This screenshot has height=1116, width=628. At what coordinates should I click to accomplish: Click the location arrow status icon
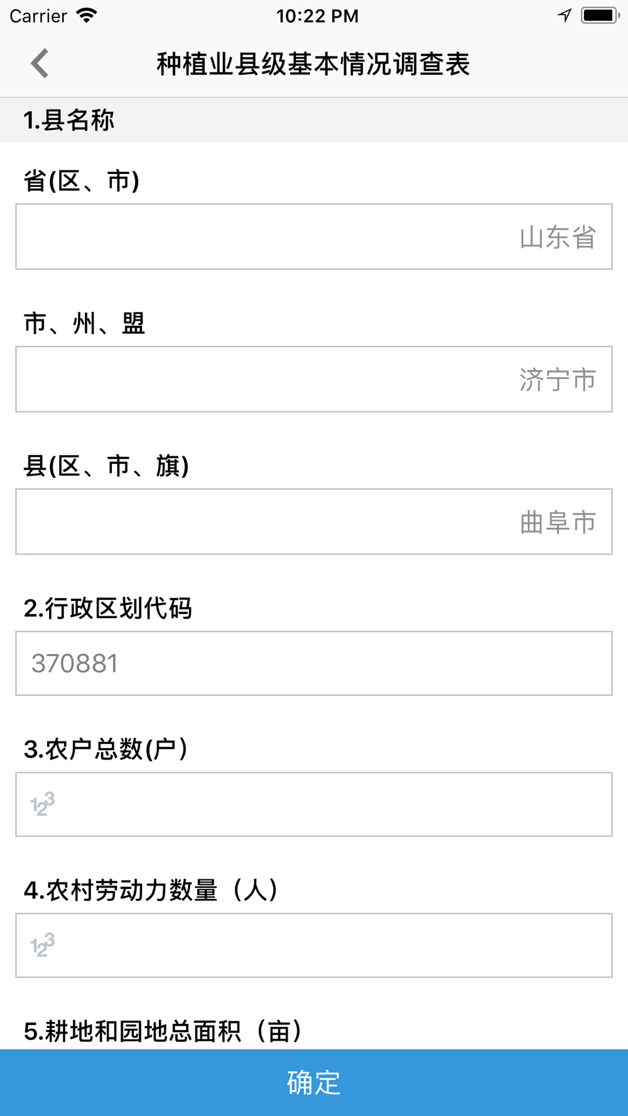564,16
